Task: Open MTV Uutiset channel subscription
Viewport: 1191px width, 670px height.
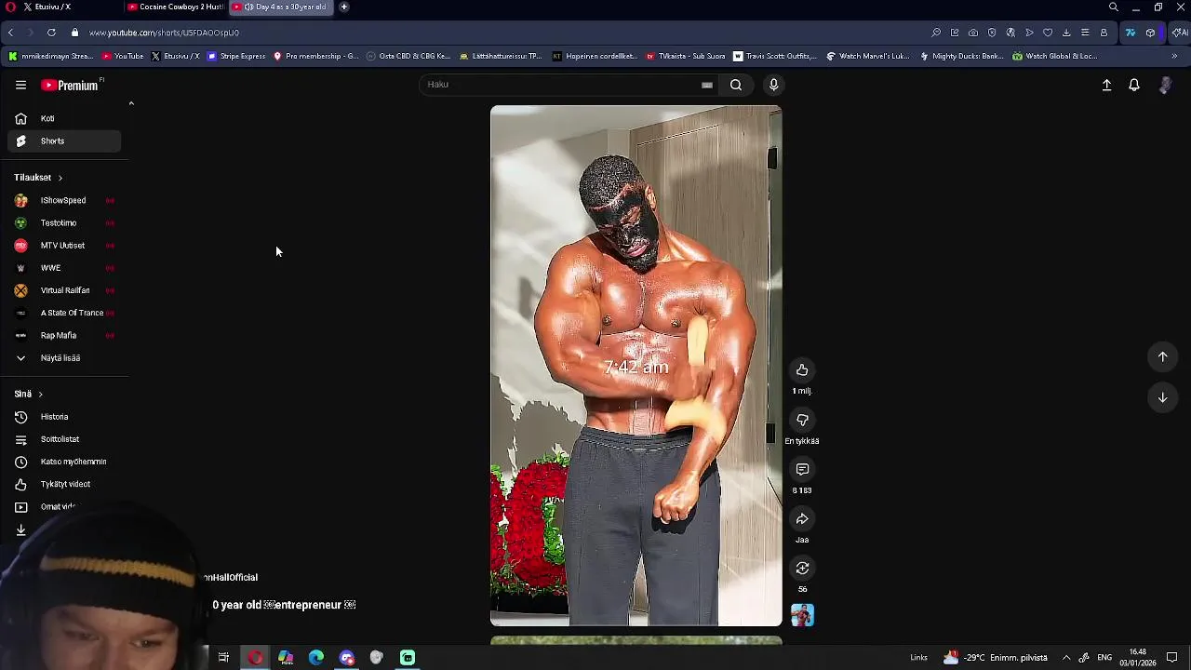Action: point(64,246)
